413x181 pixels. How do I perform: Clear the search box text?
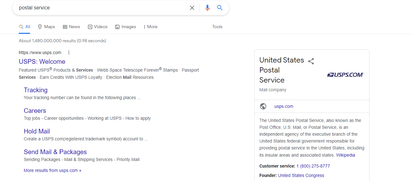192,8
